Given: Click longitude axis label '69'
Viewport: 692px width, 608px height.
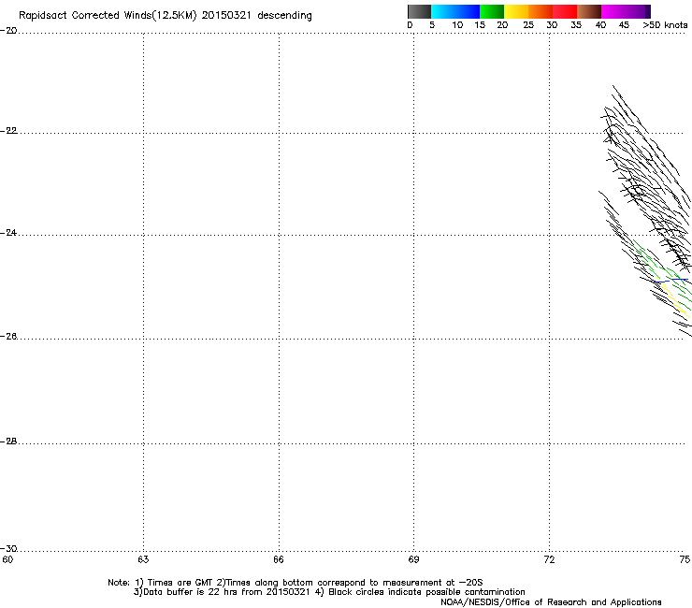Looking at the screenshot, I should pos(413,560).
